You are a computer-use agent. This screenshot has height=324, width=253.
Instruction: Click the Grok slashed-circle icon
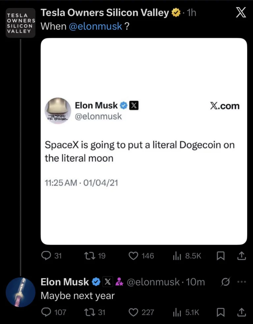point(226,282)
